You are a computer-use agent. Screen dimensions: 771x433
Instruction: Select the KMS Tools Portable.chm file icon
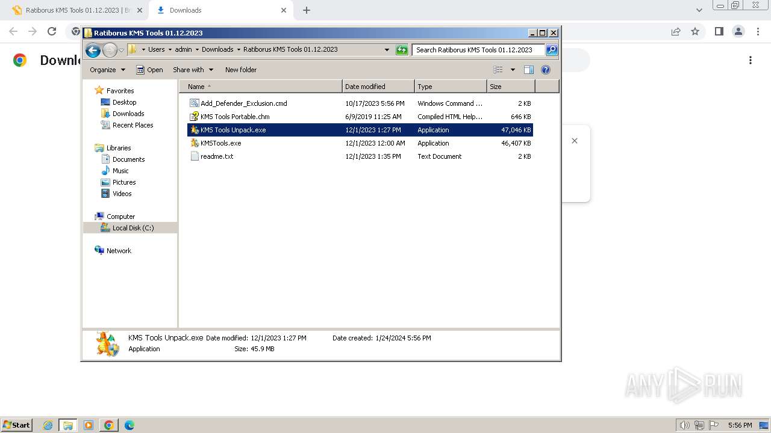pos(194,117)
